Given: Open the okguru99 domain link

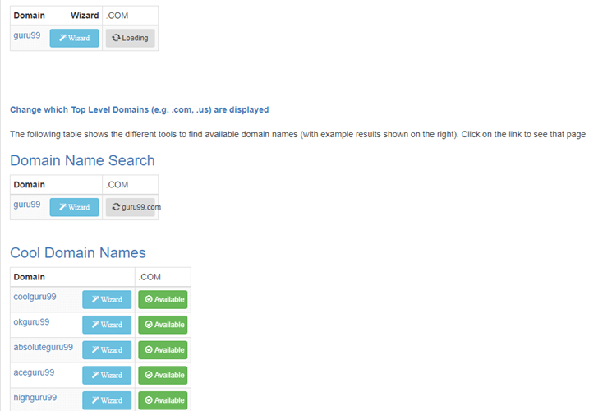Looking at the screenshot, I should click(31, 321).
